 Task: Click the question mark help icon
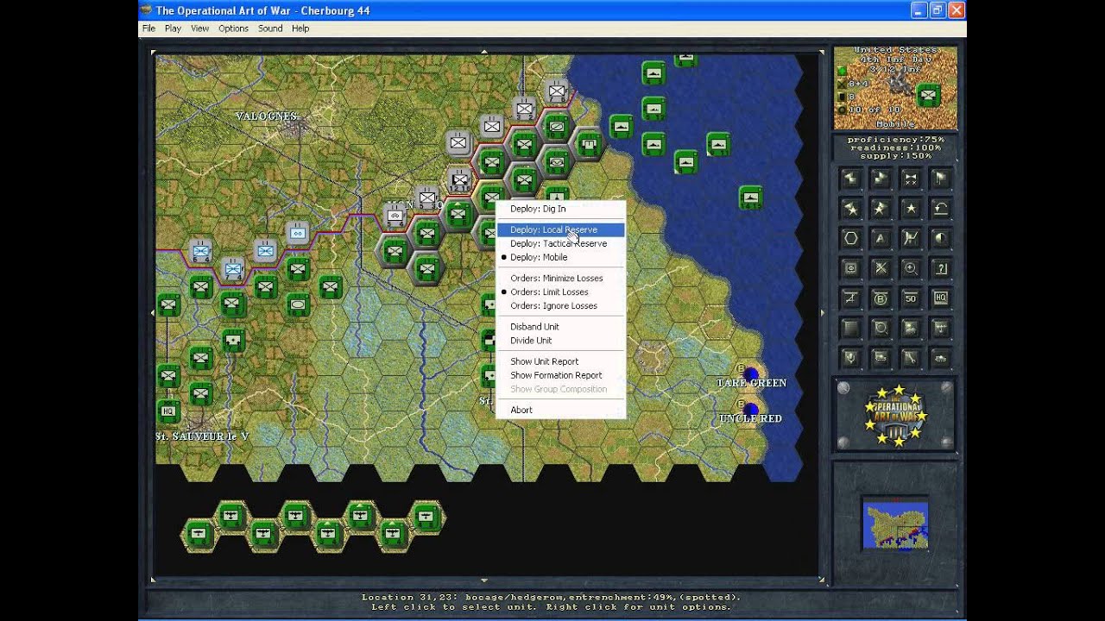941,268
